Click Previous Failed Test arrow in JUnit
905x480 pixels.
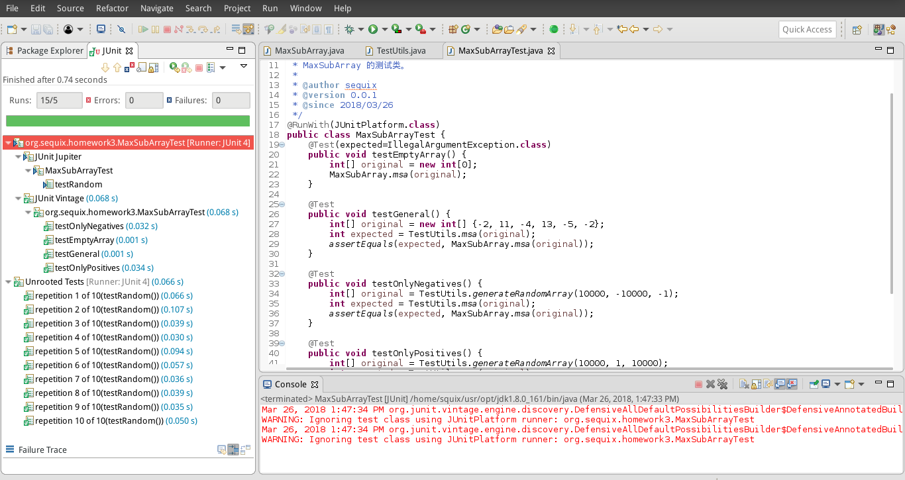(117, 68)
